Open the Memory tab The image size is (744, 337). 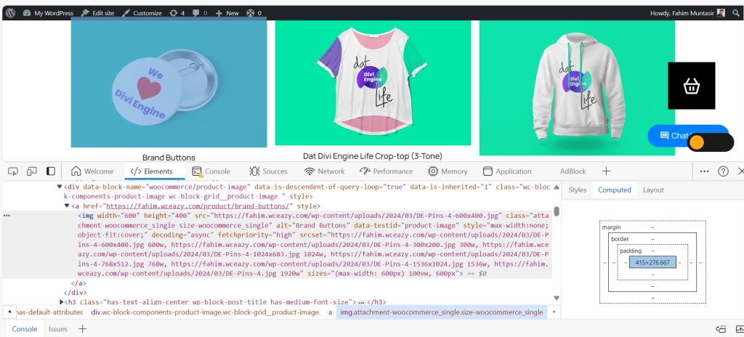pyautogui.click(x=448, y=171)
